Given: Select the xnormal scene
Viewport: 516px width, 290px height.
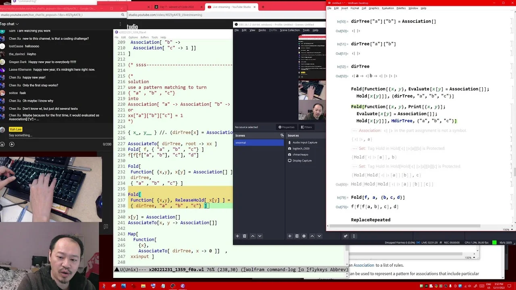Looking at the screenshot, I should (259, 143).
